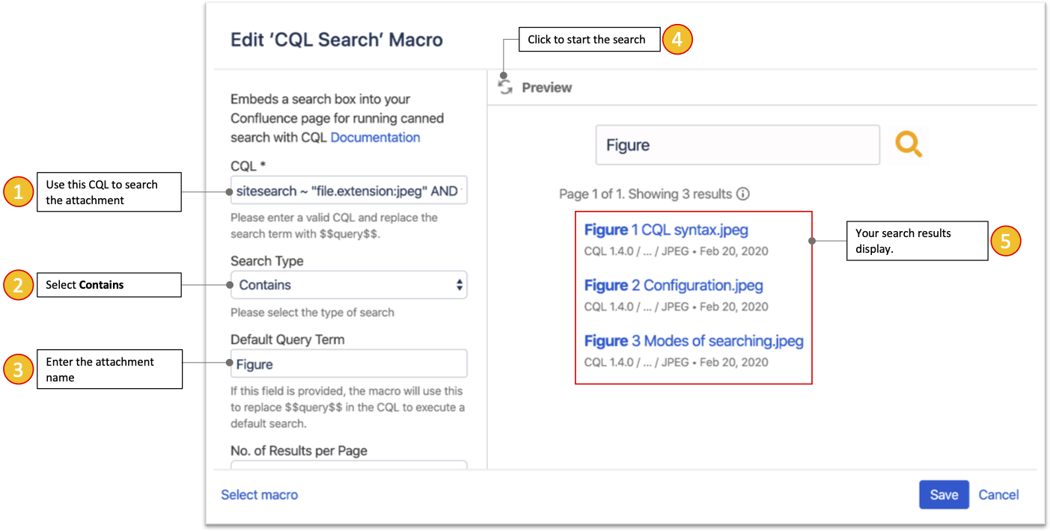Cancel editing the macro
Image resolution: width=1050 pixels, height=531 pixels.
(998, 494)
